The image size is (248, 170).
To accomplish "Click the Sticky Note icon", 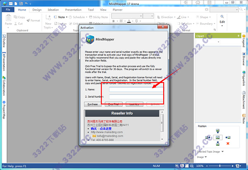I will click(x=91, y=17).
